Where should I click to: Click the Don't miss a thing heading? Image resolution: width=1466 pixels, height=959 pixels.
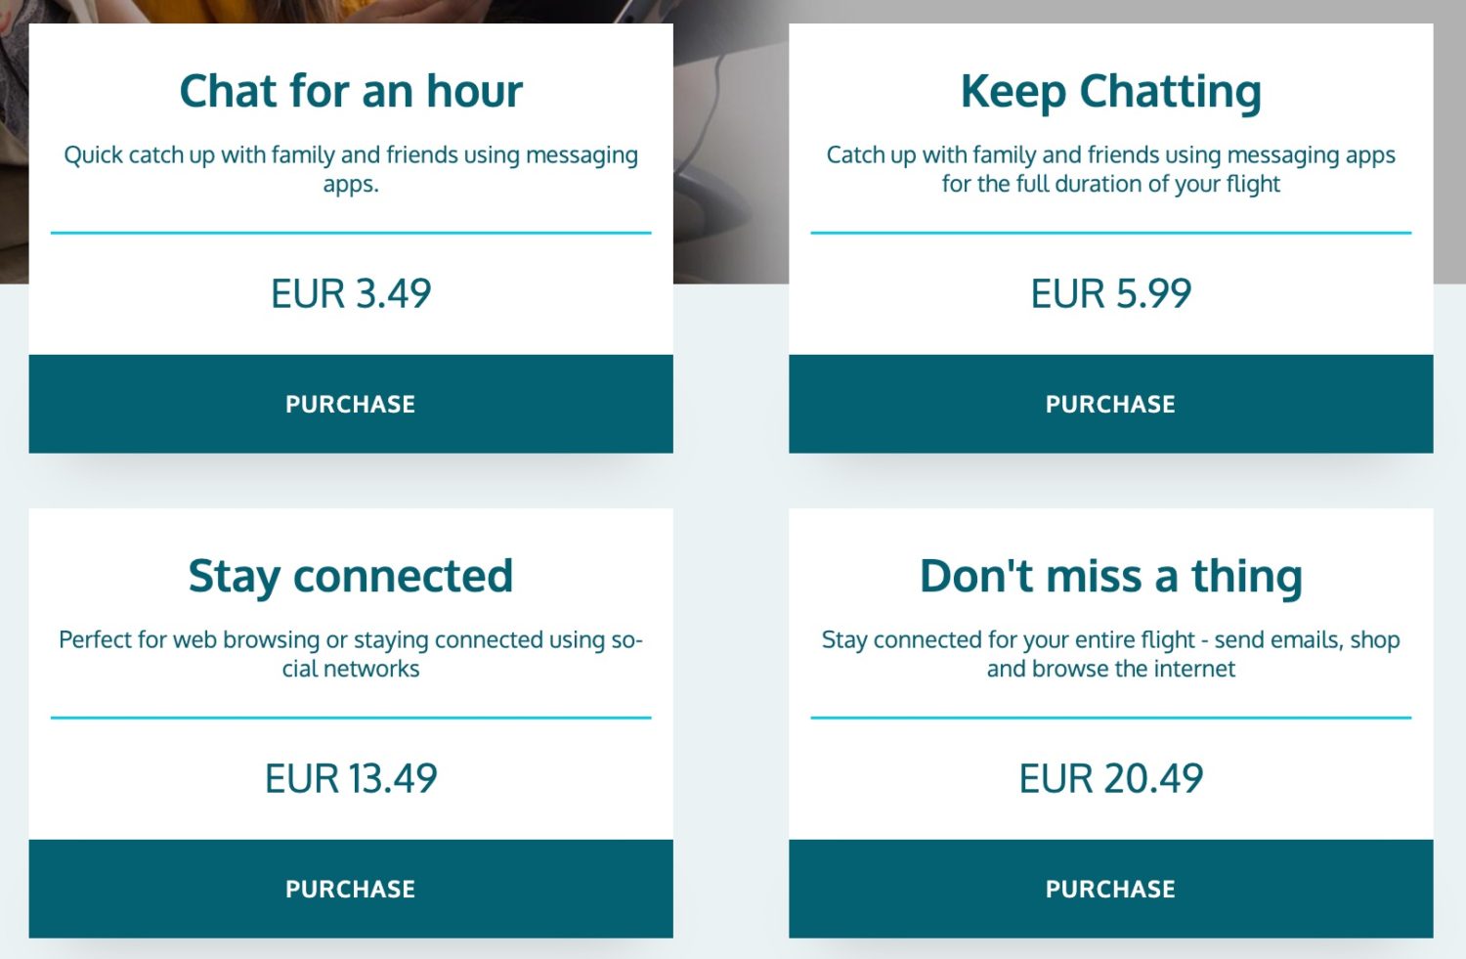[1110, 575]
